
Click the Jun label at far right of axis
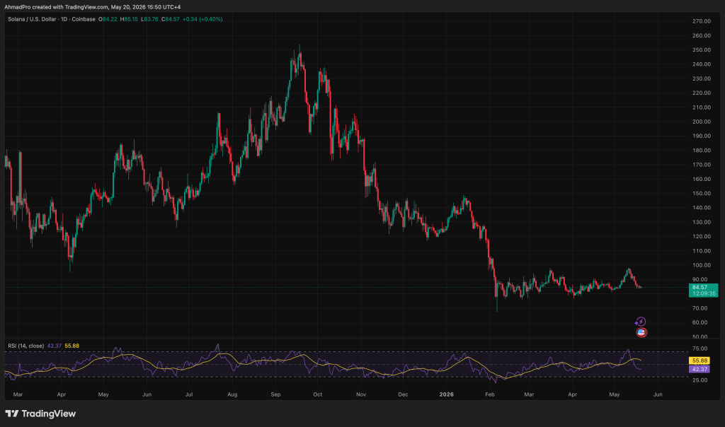tap(658, 394)
